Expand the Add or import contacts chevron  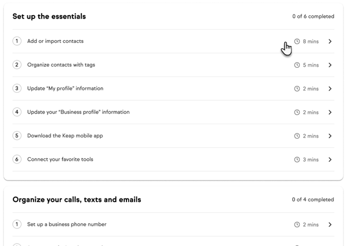coord(330,42)
